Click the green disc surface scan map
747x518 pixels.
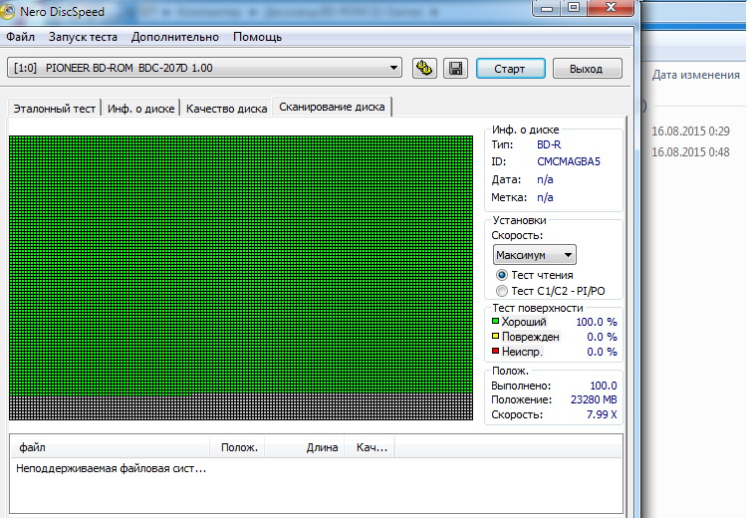click(x=241, y=278)
